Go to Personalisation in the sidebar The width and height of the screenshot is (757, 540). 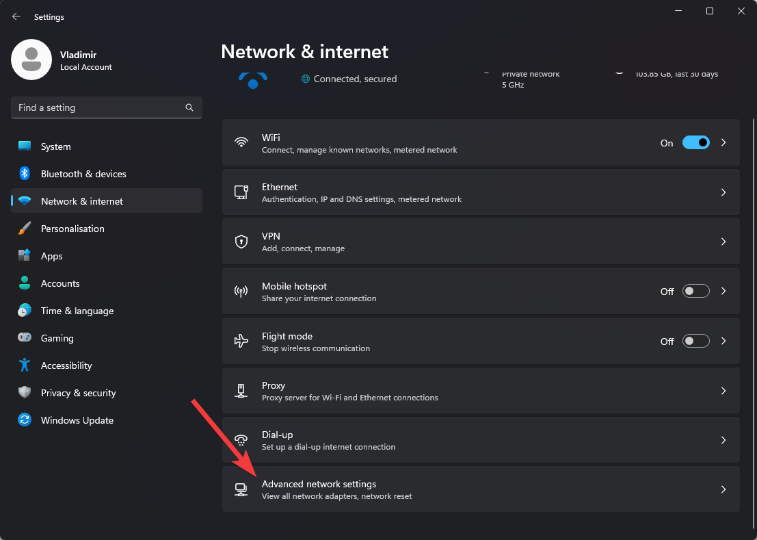tap(72, 229)
